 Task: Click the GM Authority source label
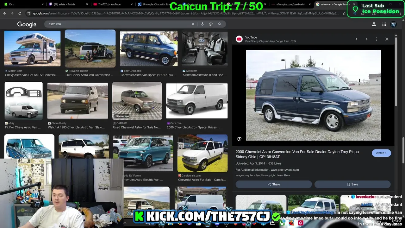[x=59, y=123]
